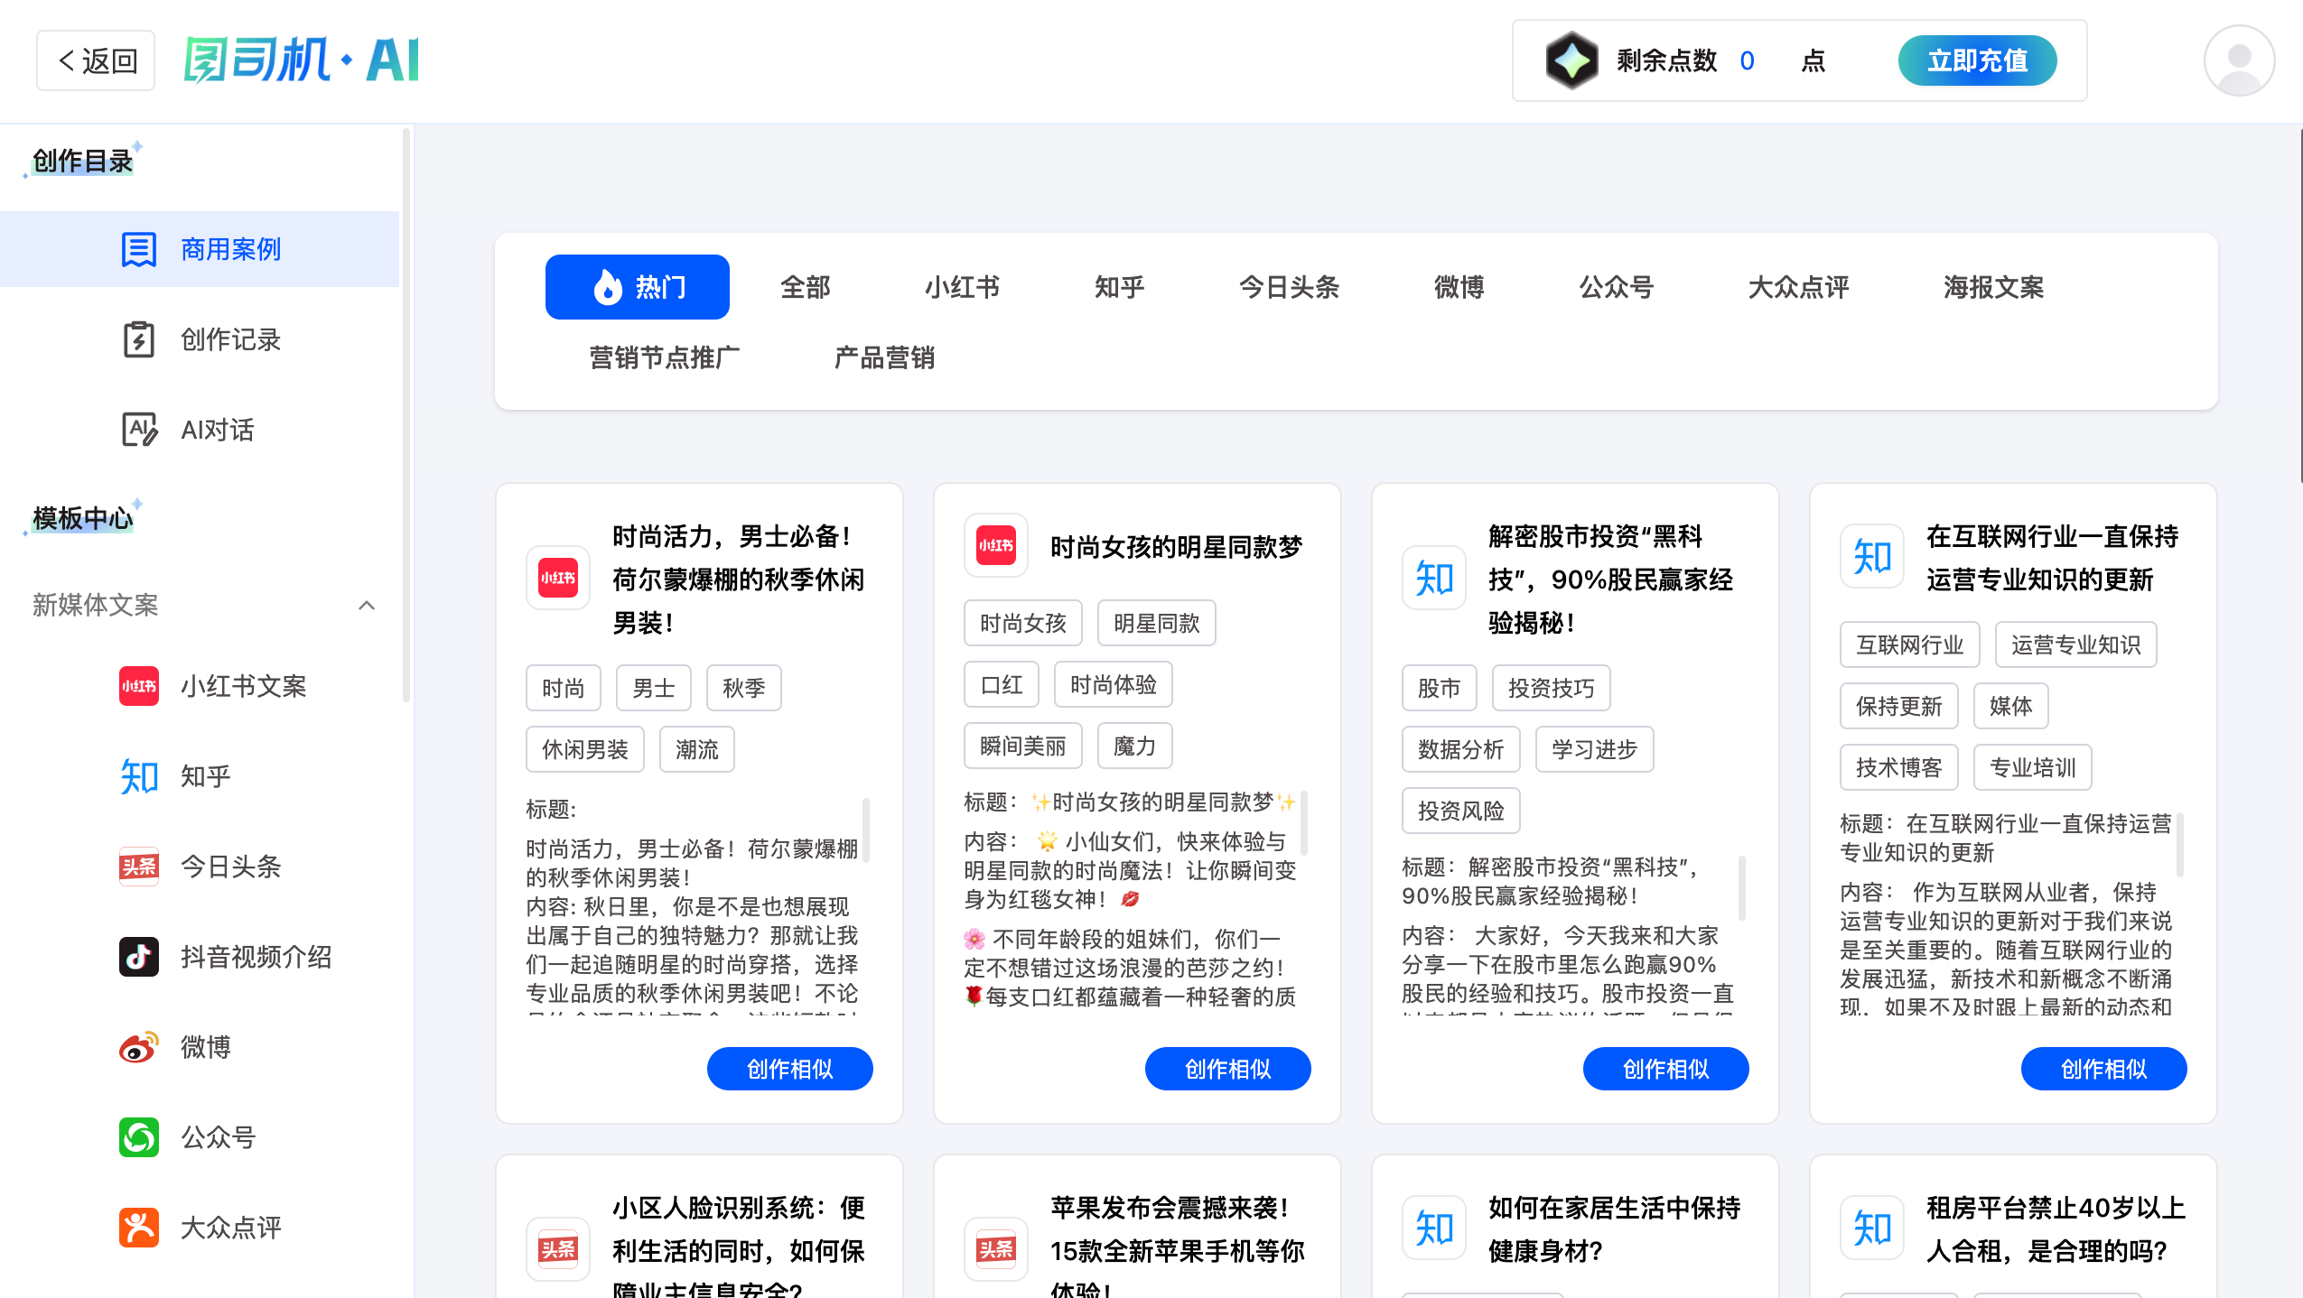Collapse the 新媒体文案 section chevron
Image resolution: width=2303 pixels, height=1298 pixels.
367,605
